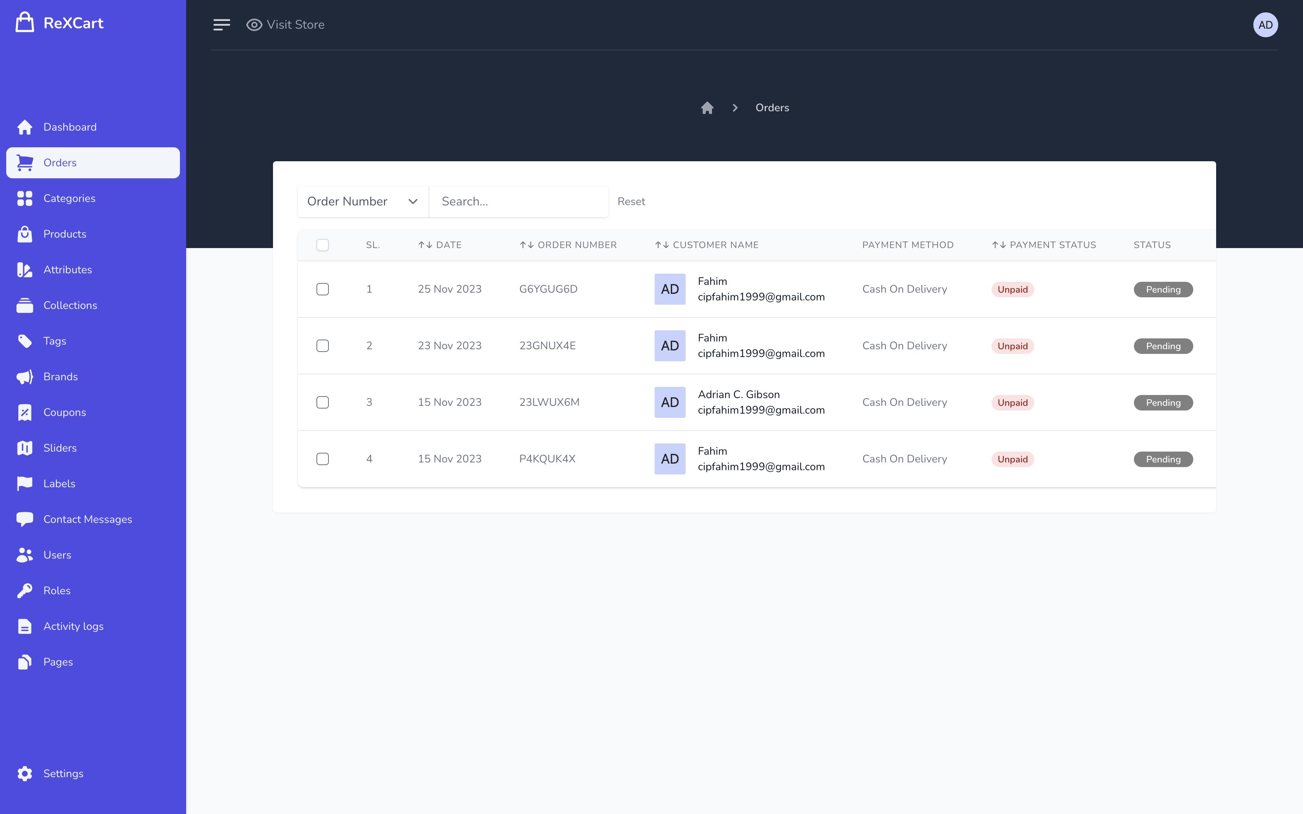
Task: Expand the Order Number filter dropdown
Action: 362,201
